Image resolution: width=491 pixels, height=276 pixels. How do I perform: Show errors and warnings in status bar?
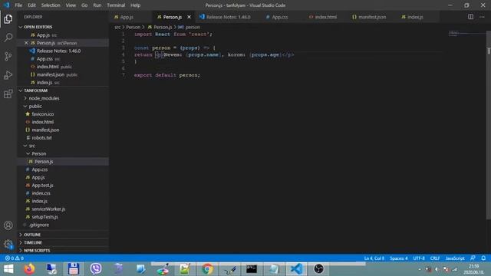click(14, 258)
